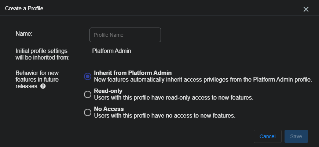Enable the No Access radio button

click(x=87, y=112)
